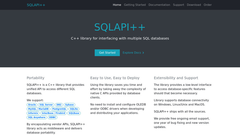
Task: Navigate to the Support page
Action: [x=178, y=5]
